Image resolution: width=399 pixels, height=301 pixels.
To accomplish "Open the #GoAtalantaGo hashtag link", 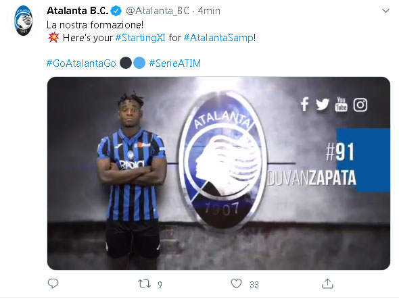I will [81, 63].
